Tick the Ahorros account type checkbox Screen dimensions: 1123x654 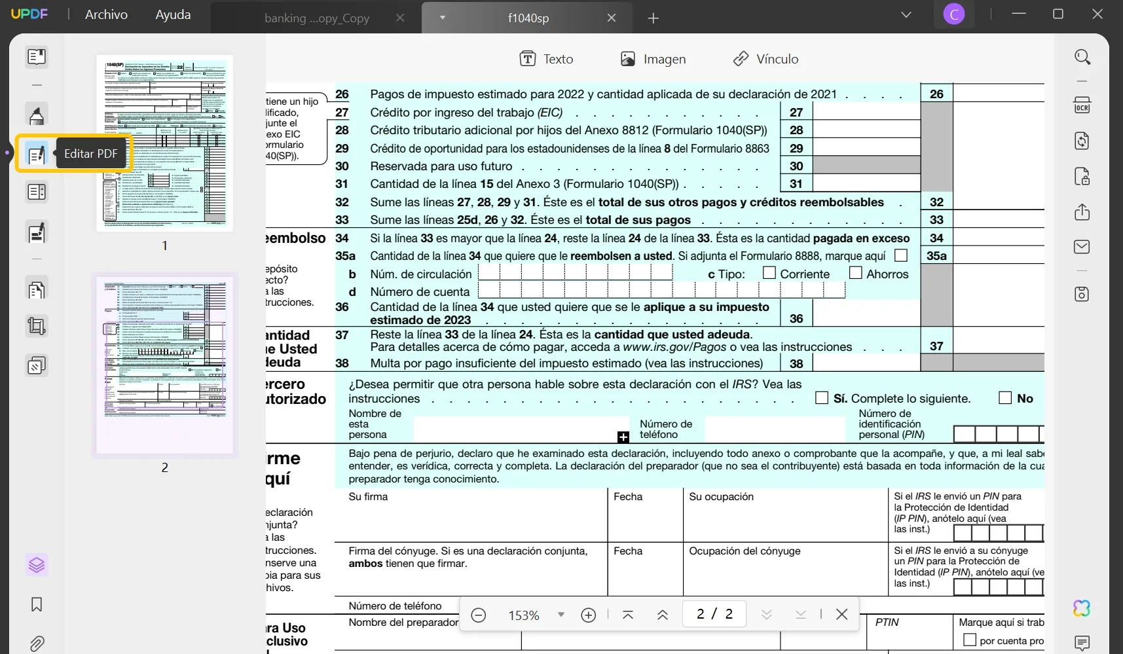pos(856,272)
